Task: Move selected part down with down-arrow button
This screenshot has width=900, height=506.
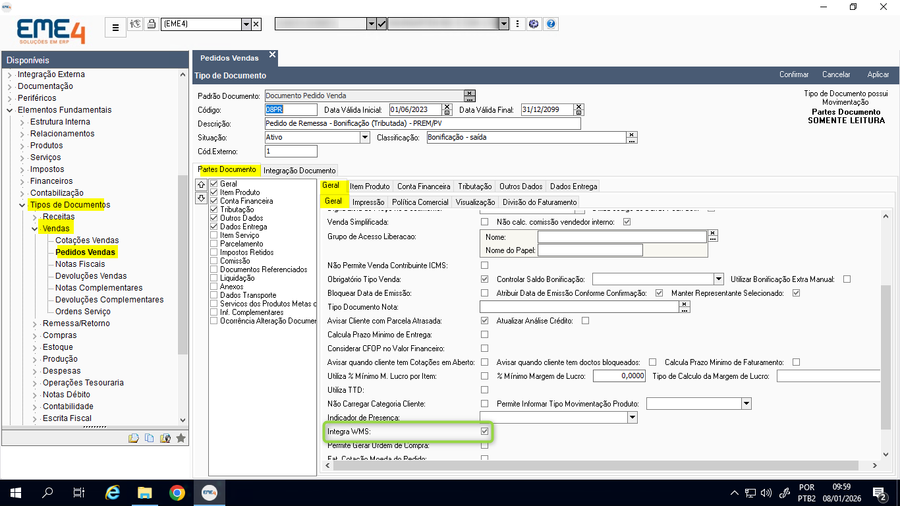Action: click(x=202, y=198)
